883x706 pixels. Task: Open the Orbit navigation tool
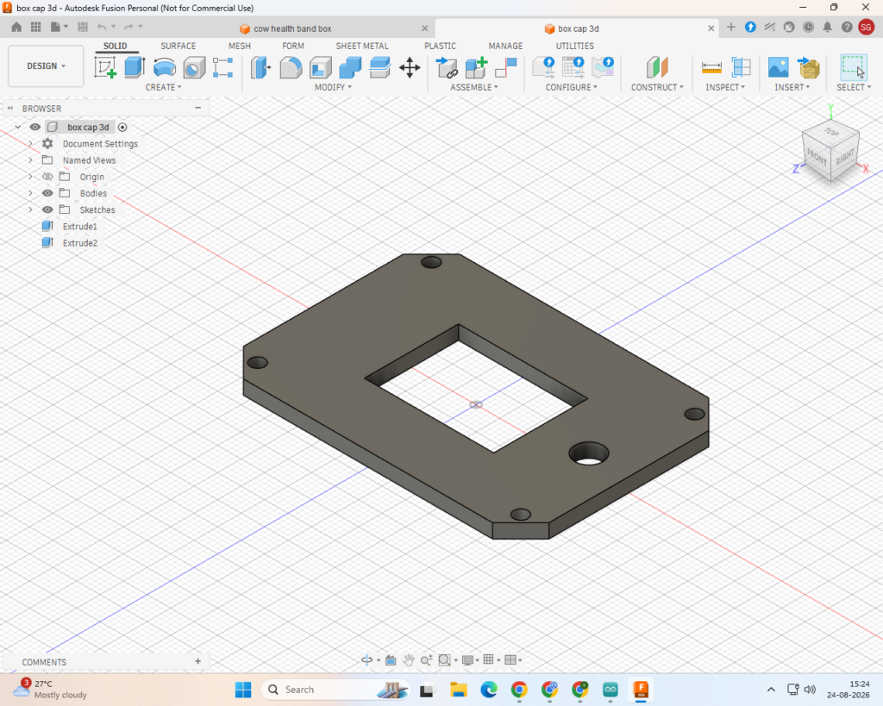366,659
